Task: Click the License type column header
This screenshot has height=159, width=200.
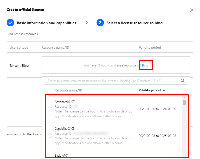Action: pos(19,48)
